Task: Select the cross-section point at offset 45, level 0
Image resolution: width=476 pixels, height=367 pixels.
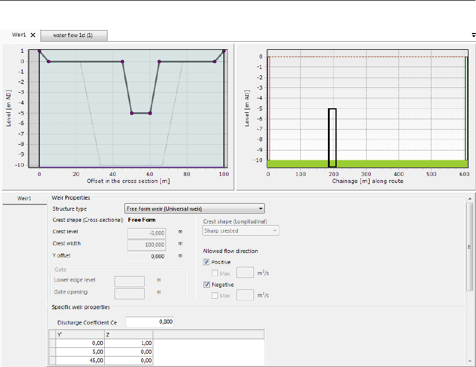Action: coord(123,62)
